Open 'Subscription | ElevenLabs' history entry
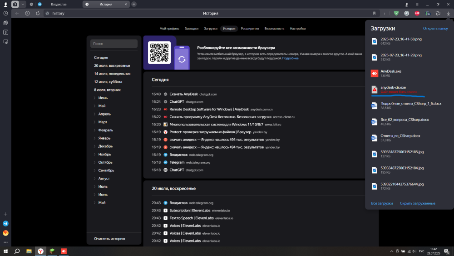This screenshot has width=454, height=256. 190,211
